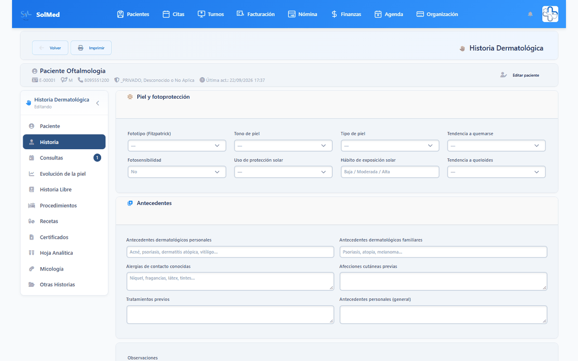Click the Hoja Analitica test tubes icon
The width and height of the screenshot is (578, 361).
pyautogui.click(x=32, y=253)
